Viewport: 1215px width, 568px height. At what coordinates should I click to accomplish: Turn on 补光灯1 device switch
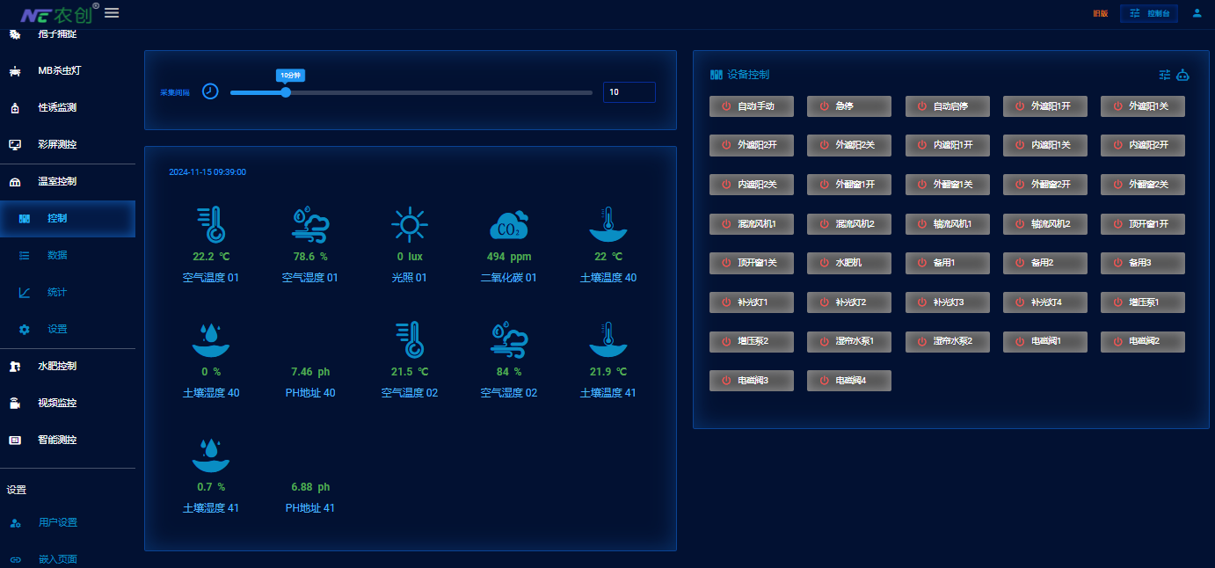pos(752,302)
